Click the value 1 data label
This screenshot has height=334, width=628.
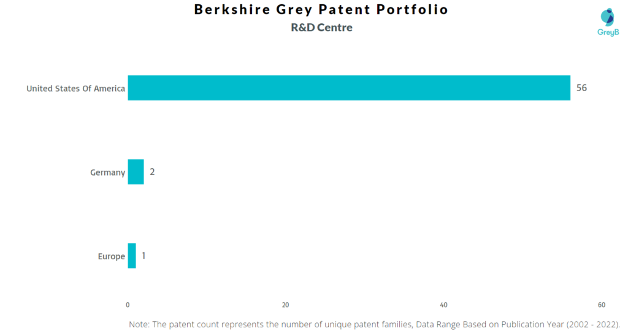[x=144, y=256]
